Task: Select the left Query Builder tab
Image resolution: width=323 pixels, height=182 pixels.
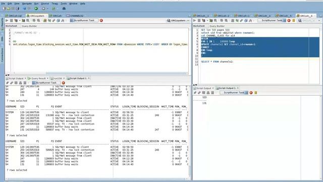Action: tap(29, 26)
